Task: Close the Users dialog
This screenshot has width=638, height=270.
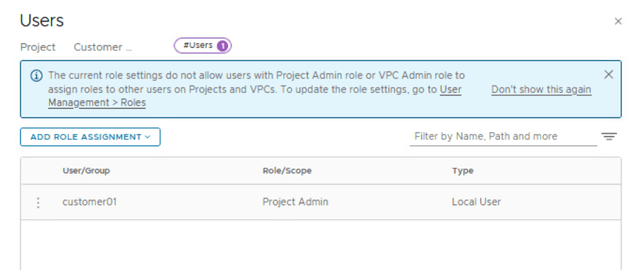Action: [618, 21]
